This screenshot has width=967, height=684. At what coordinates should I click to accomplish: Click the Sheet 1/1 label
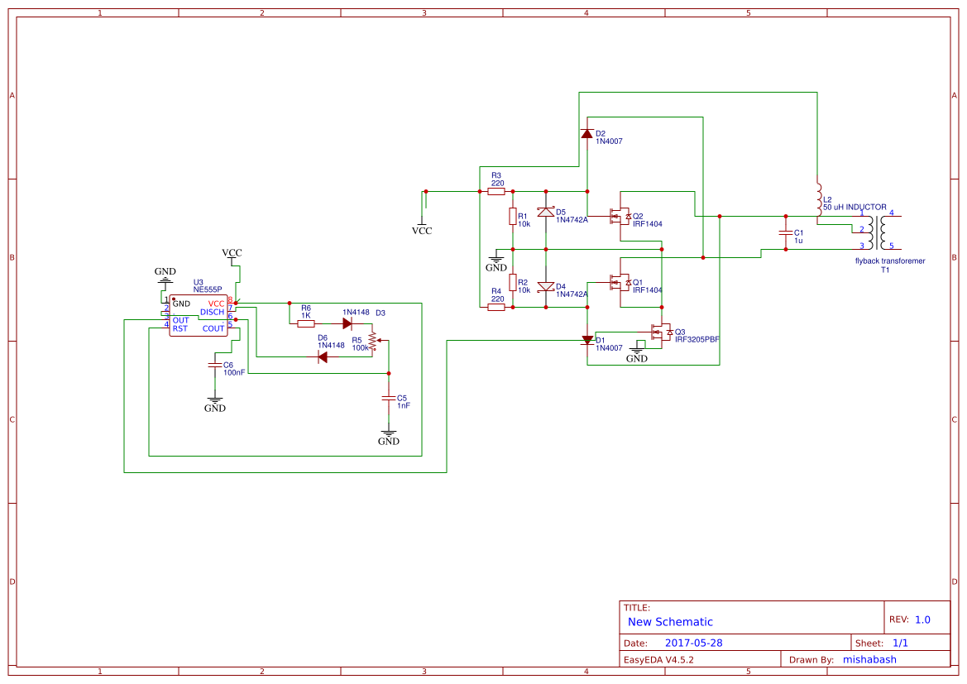pyautogui.click(x=880, y=642)
